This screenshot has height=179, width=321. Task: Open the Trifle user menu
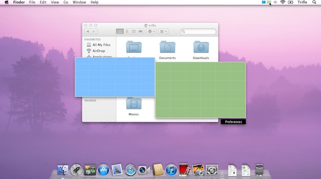coord(302,2)
